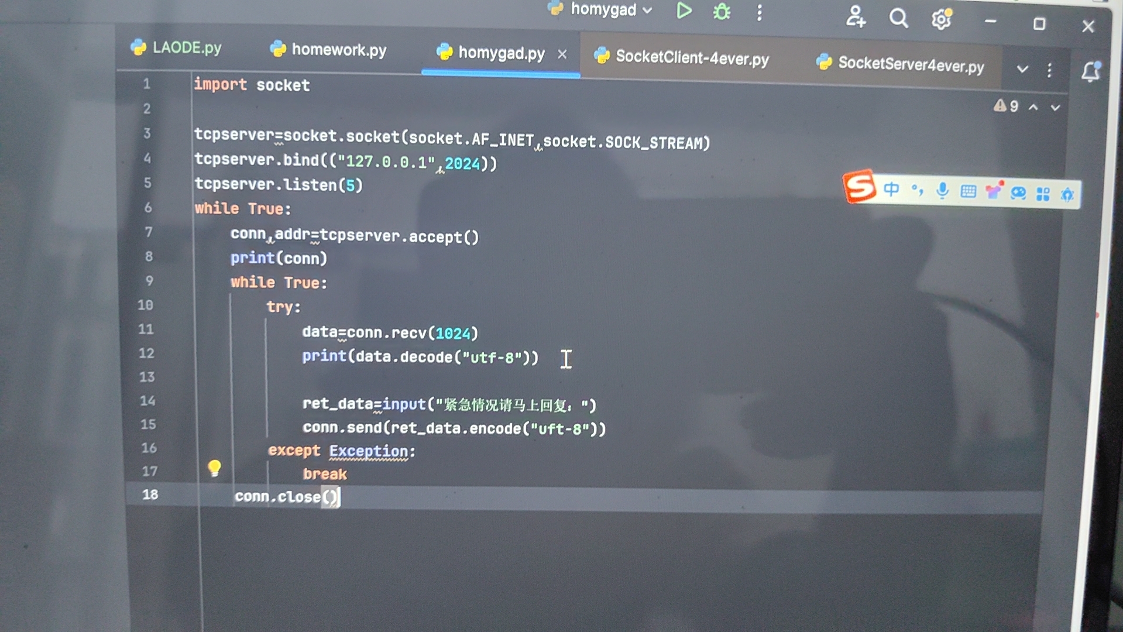Screen dimensions: 1123x632
Task: Start debugging with the bug icon
Action: click(722, 12)
